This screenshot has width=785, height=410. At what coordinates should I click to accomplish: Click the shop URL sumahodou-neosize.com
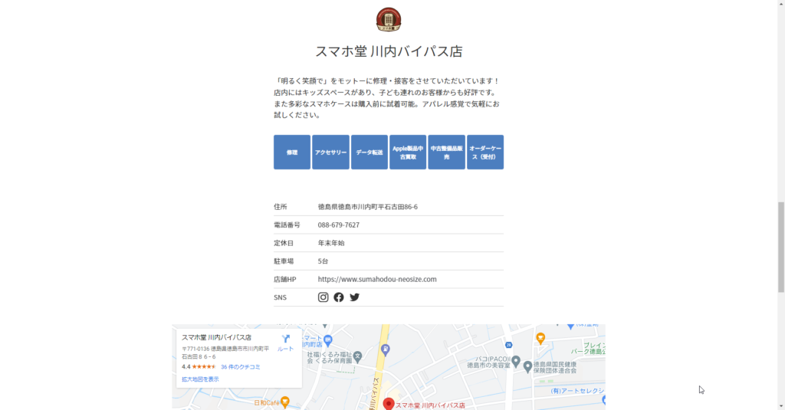pyautogui.click(x=377, y=280)
